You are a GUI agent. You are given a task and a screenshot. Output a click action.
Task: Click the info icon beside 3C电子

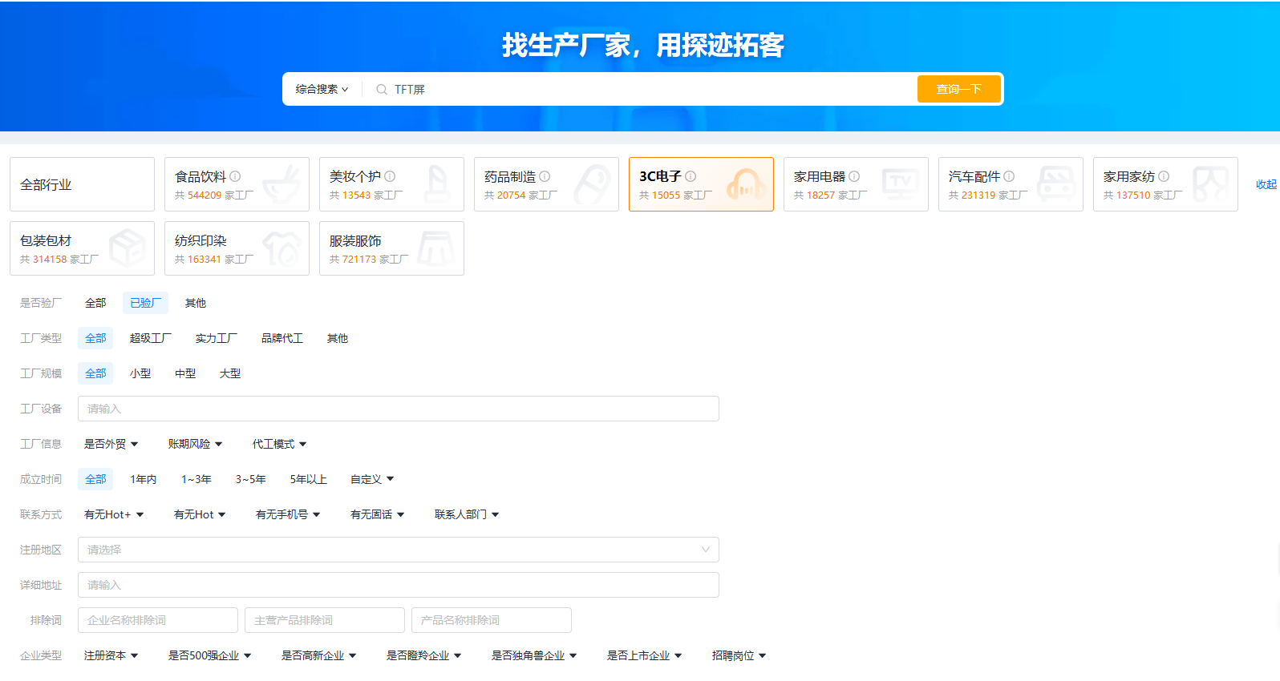click(x=691, y=176)
